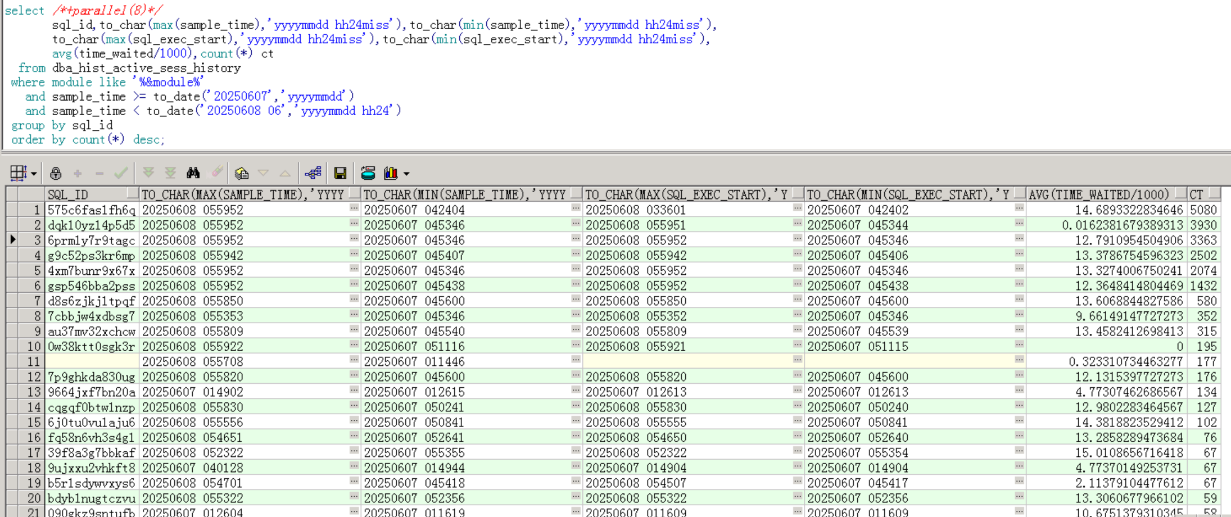
Task: Fetch the next page of results
Action: tap(148, 173)
